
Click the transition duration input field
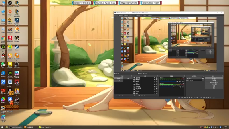pos(196,81)
